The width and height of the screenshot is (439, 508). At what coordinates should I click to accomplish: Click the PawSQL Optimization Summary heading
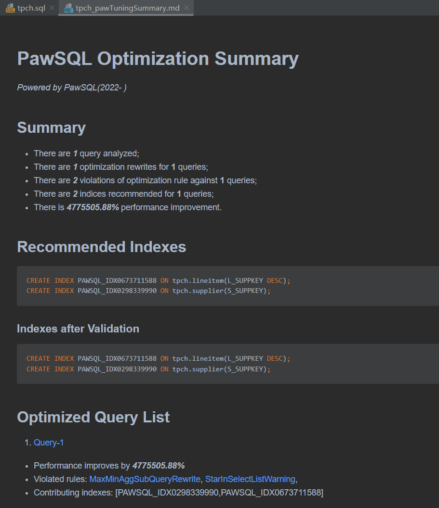point(158,59)
